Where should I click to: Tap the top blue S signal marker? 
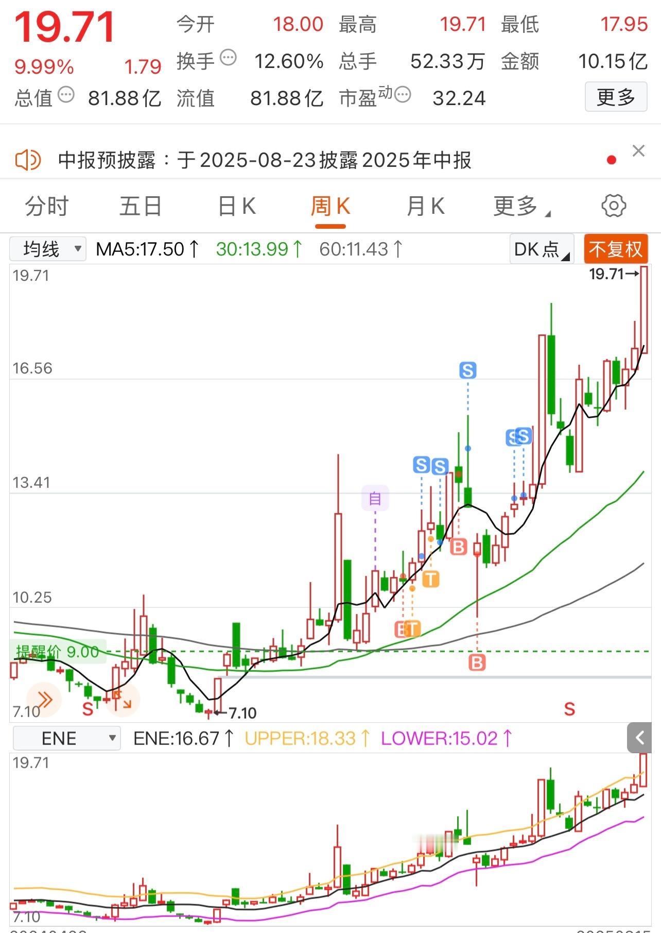point(467,370)
